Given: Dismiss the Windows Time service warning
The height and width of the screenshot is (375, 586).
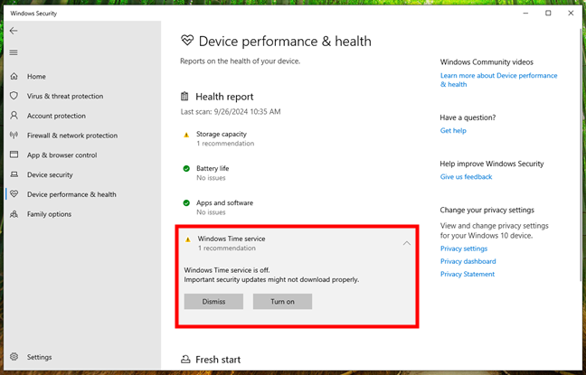Looking at the screenshot, I should [x=213, y=302].
